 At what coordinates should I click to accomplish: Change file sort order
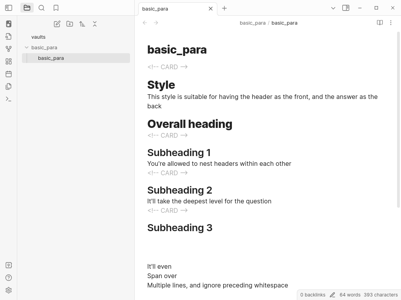(x=82, y=24)
